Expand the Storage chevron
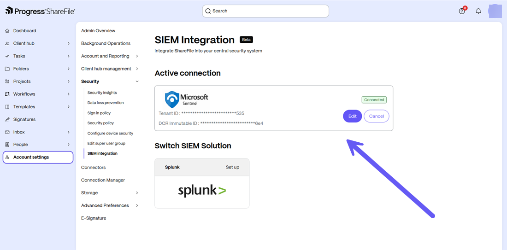Image resolution: width=507 pixels, height=250 pixels. pos(137,193)
